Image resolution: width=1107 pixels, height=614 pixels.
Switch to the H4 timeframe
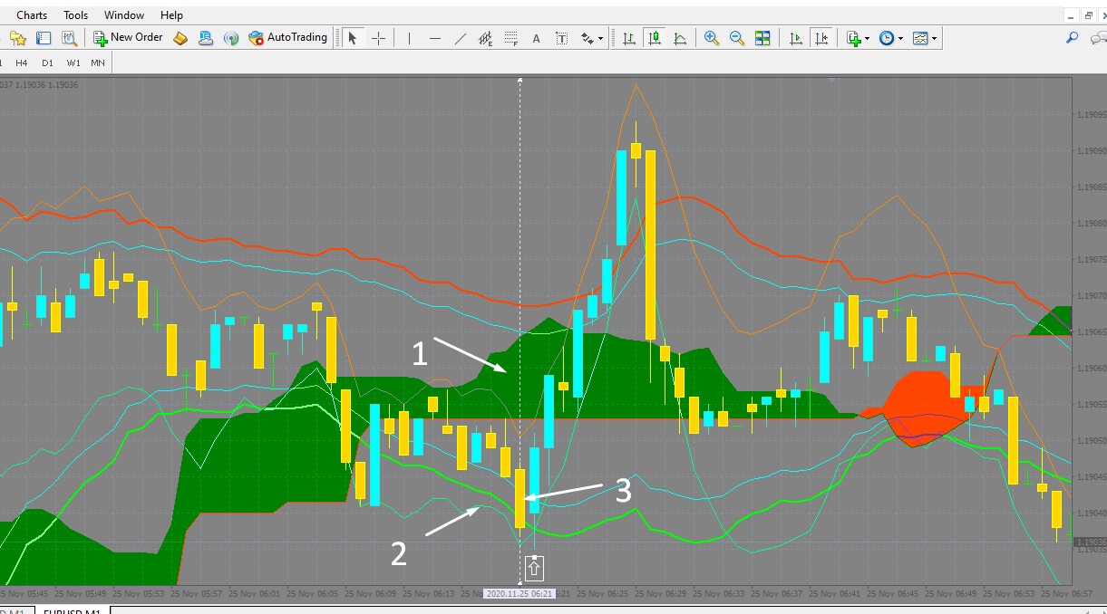tap(22, 62)
